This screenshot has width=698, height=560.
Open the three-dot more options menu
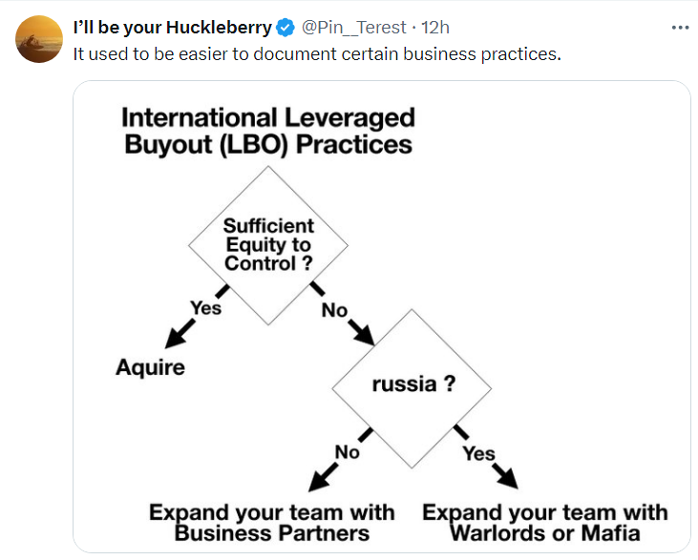point(680,28)
